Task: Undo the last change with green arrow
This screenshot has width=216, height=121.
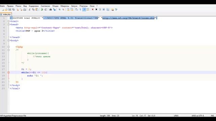Action: [x=42, y=9]
